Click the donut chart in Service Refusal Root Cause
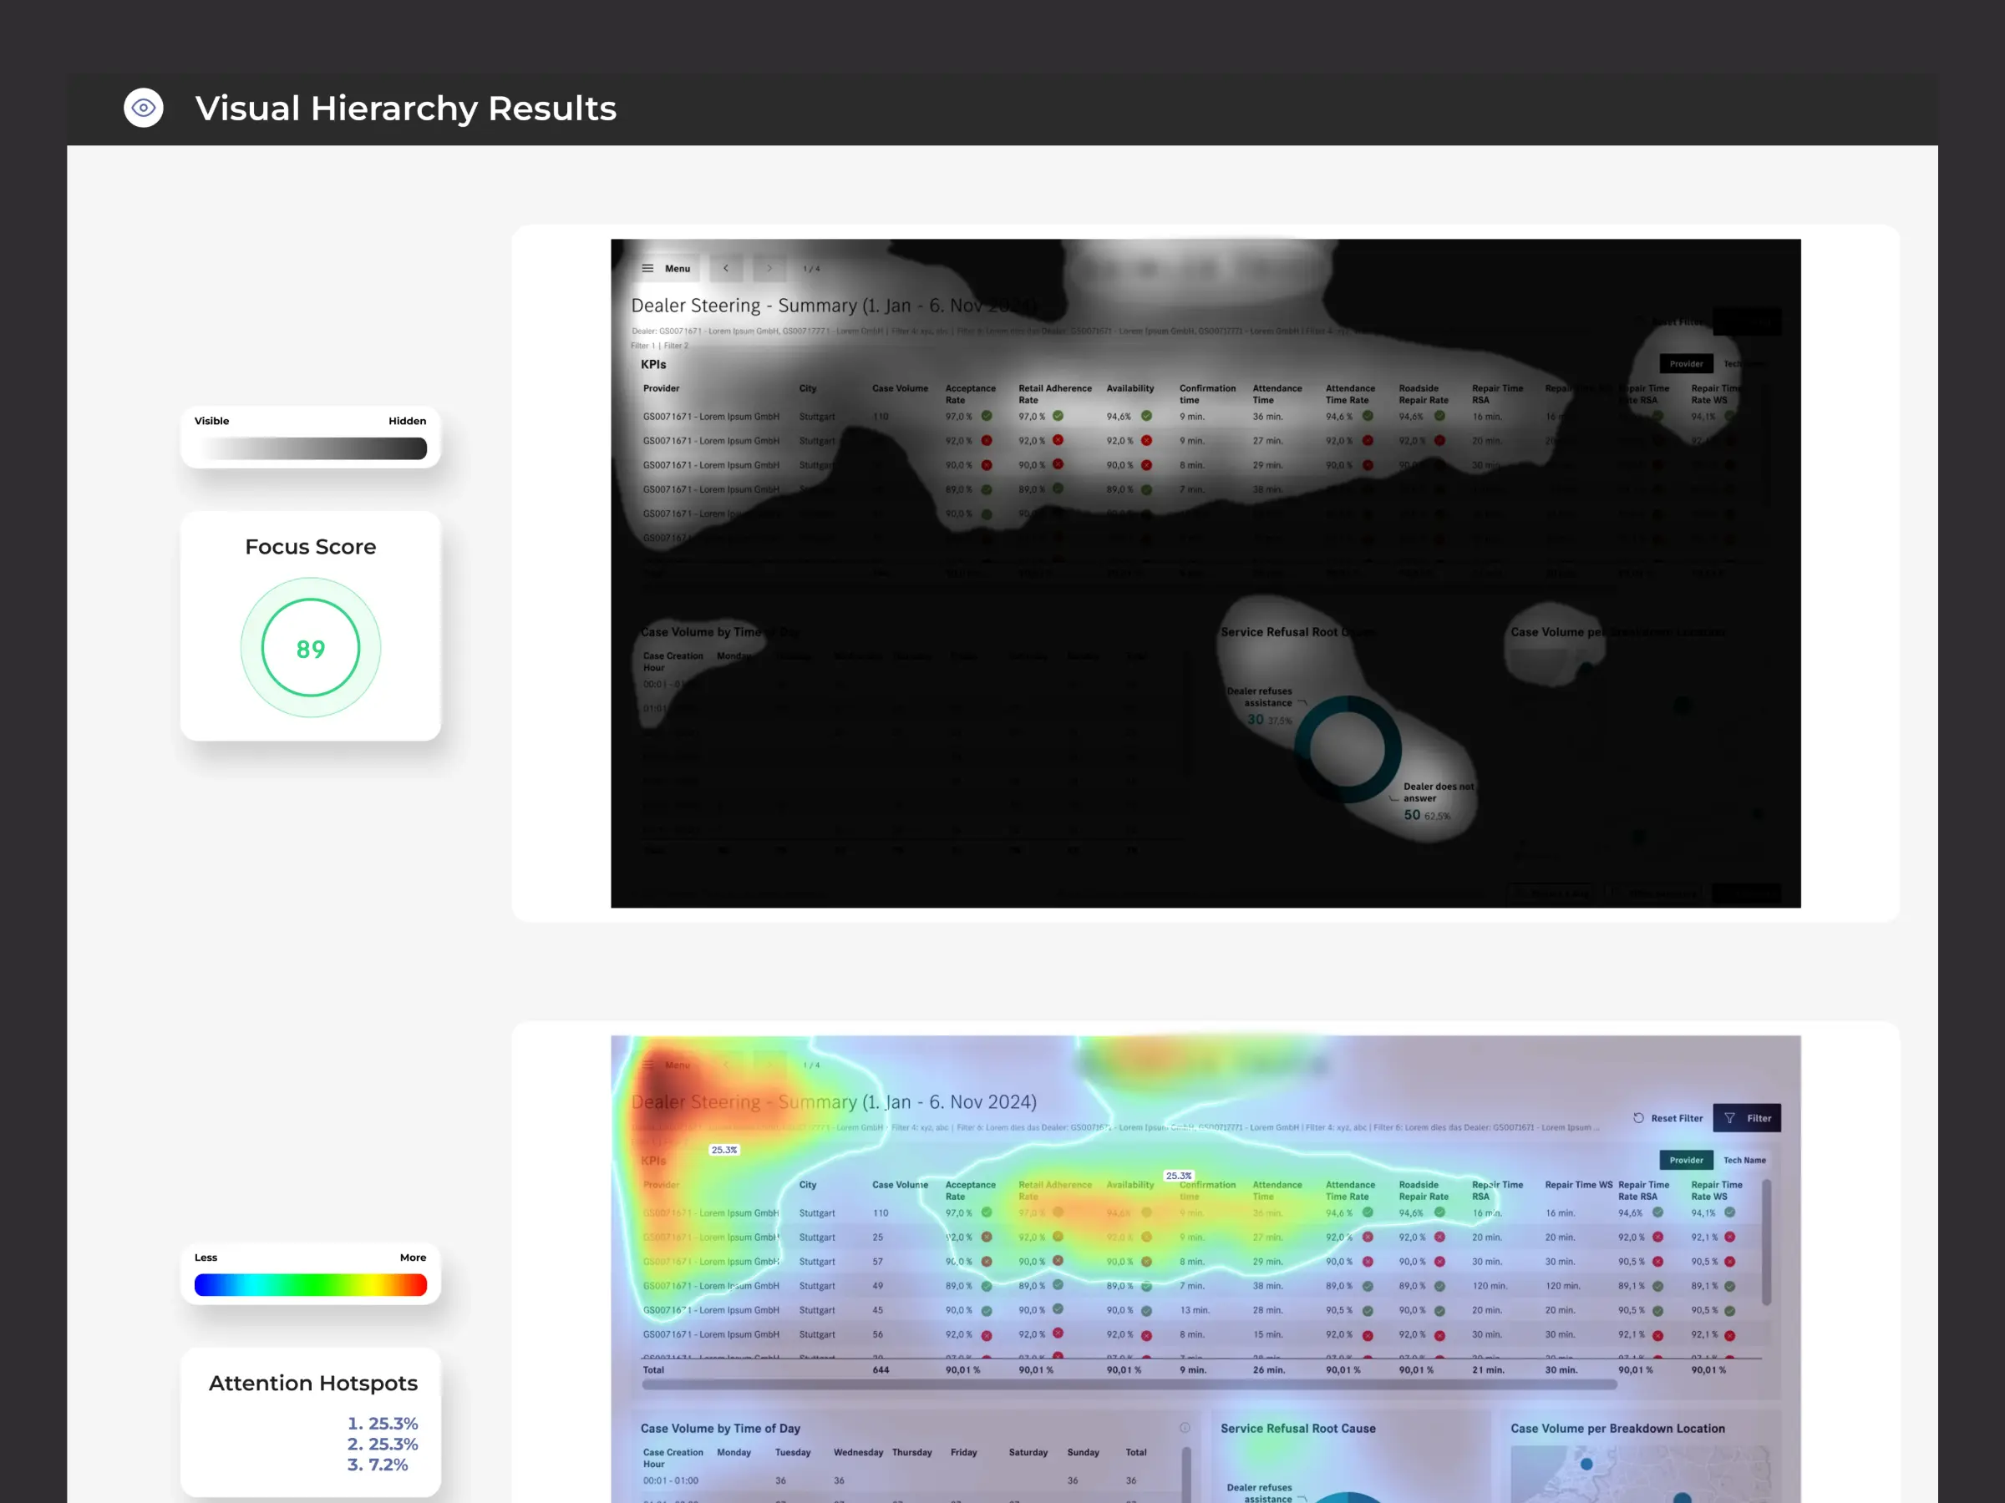Viewport: 2005px width, 1503px height. tap(1347, 748)
